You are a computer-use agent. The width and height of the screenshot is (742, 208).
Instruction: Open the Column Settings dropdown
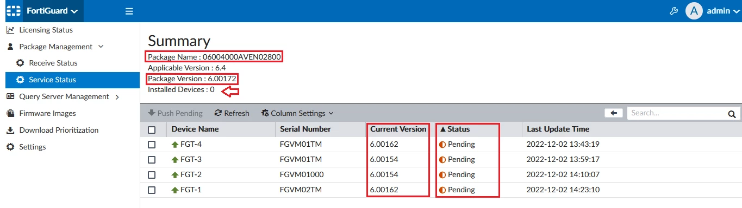pyautogui.click(x=297, y=113)
